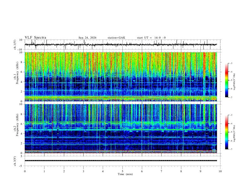Click the VLF Spectra title text
248x192 pixels.
(35, 38)
